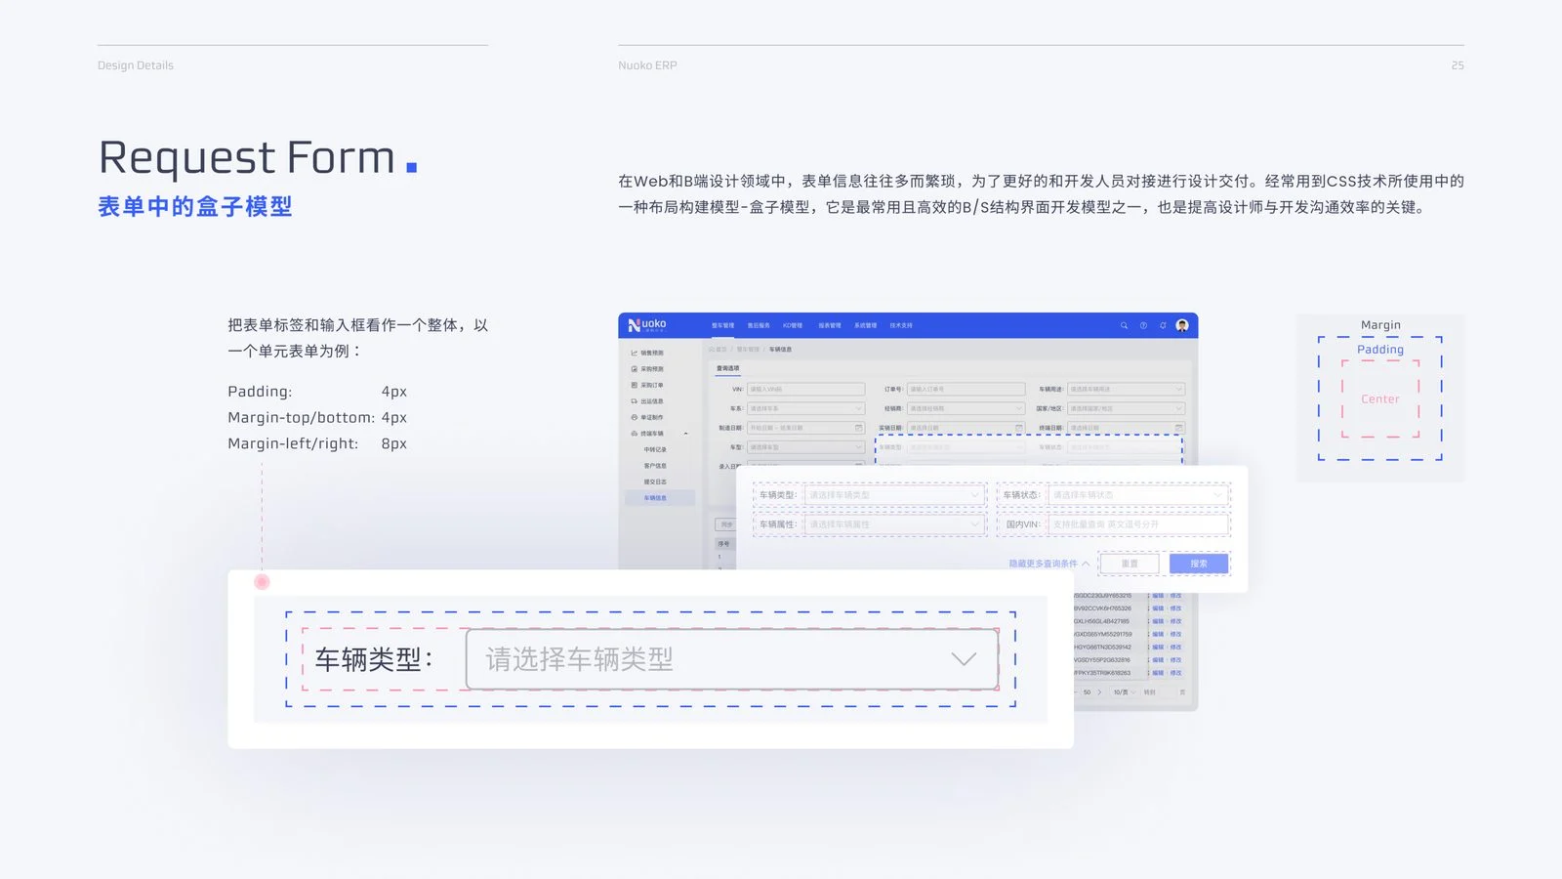1562x879 pixels.
Task: Open 提交日志 in the sidebar
Action: click(655, 481)
